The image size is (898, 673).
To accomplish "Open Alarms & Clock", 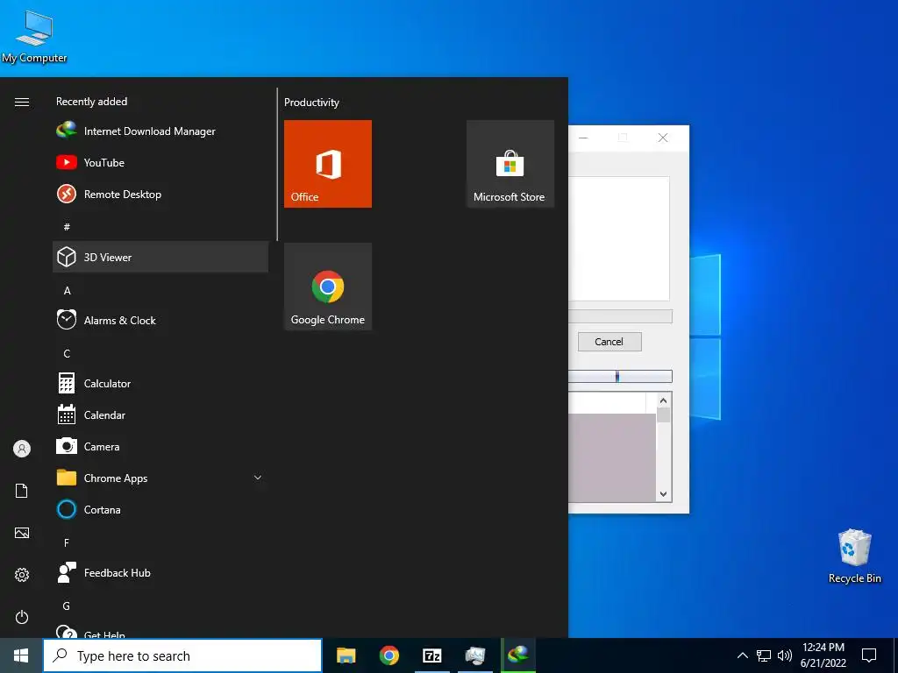I will [x=160, y=320].
